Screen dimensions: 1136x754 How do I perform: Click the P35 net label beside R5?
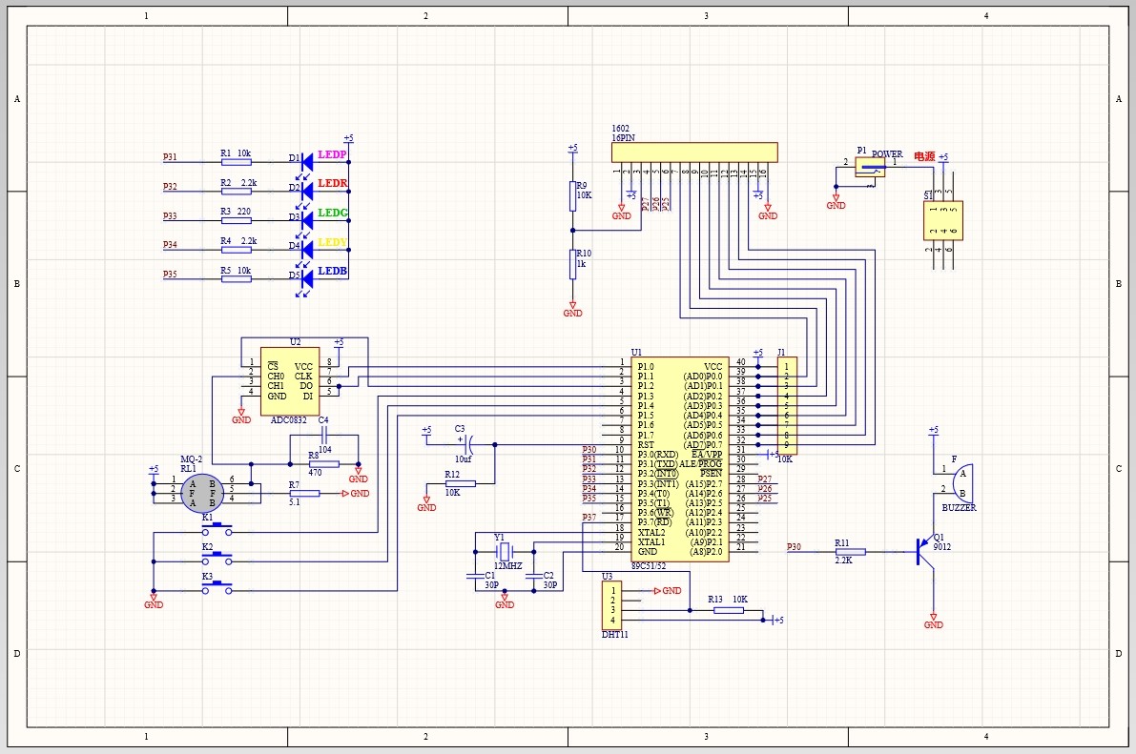(170, 274)
